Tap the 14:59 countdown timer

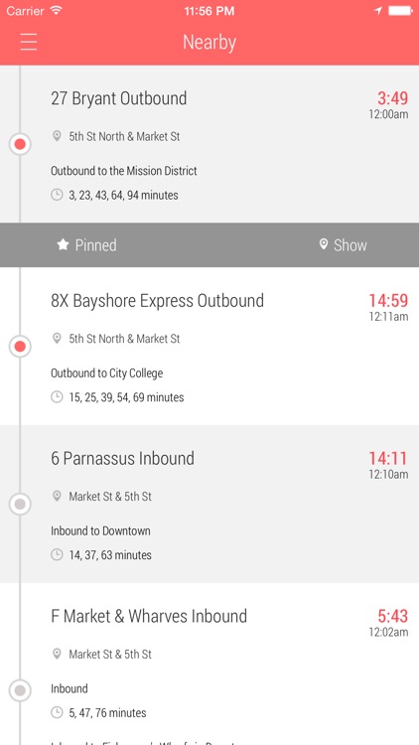click(388, 301)
